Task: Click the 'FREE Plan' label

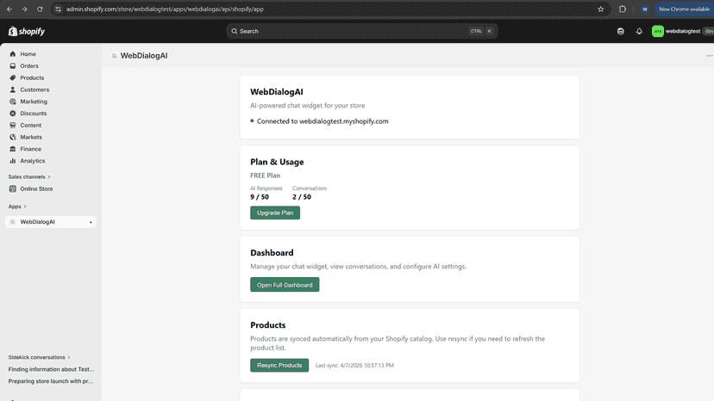Action: (x=265, y=176)
